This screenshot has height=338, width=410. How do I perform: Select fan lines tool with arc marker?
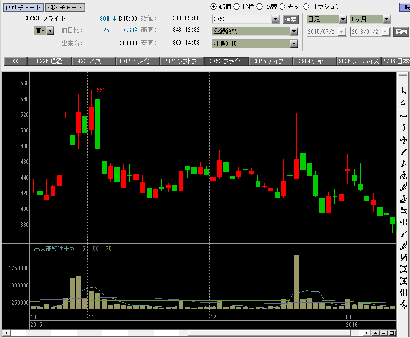click(404, 246)
